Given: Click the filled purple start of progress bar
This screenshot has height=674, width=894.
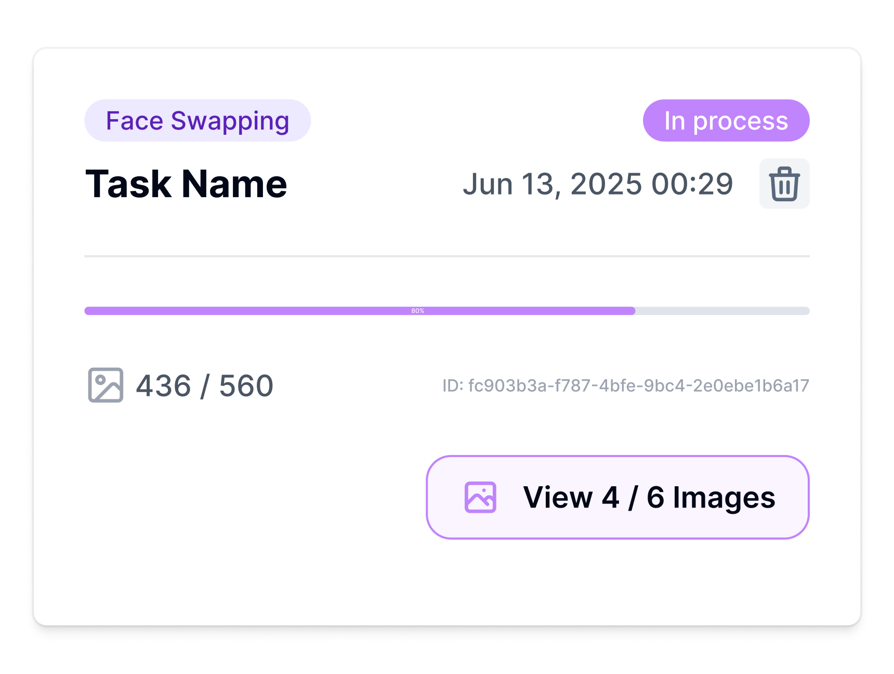Looking at the screenshot, I should pos(156,311).
